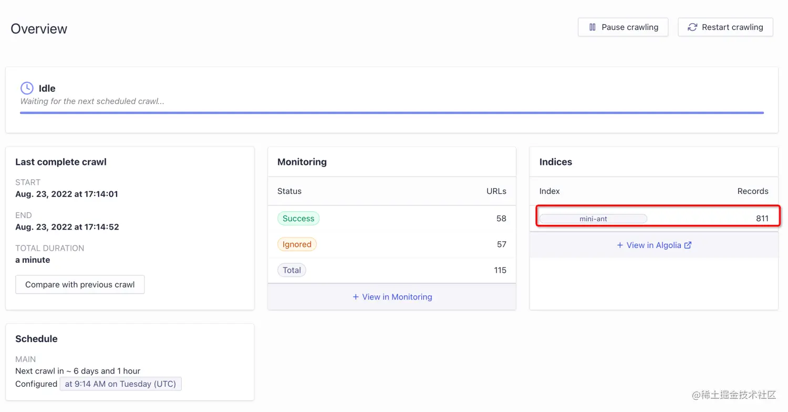Click Waiting for the next scheduled crawl text

click(x=92, y=101)
